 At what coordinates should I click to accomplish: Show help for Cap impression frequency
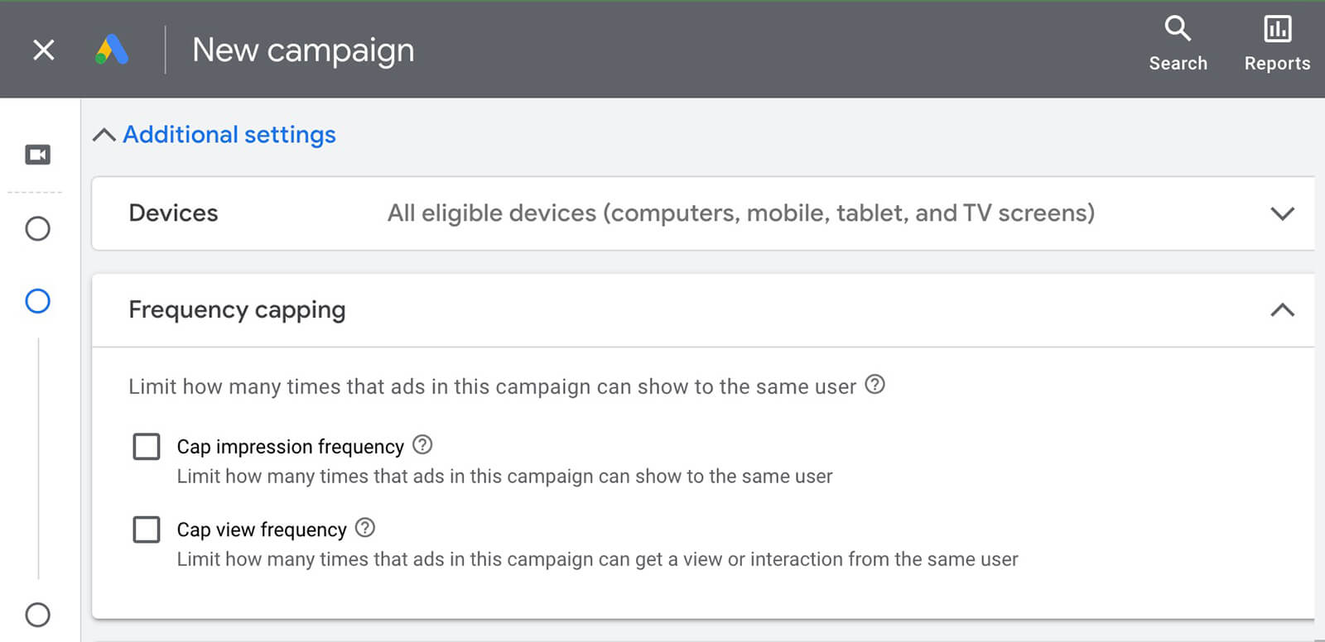pos(422,445)
